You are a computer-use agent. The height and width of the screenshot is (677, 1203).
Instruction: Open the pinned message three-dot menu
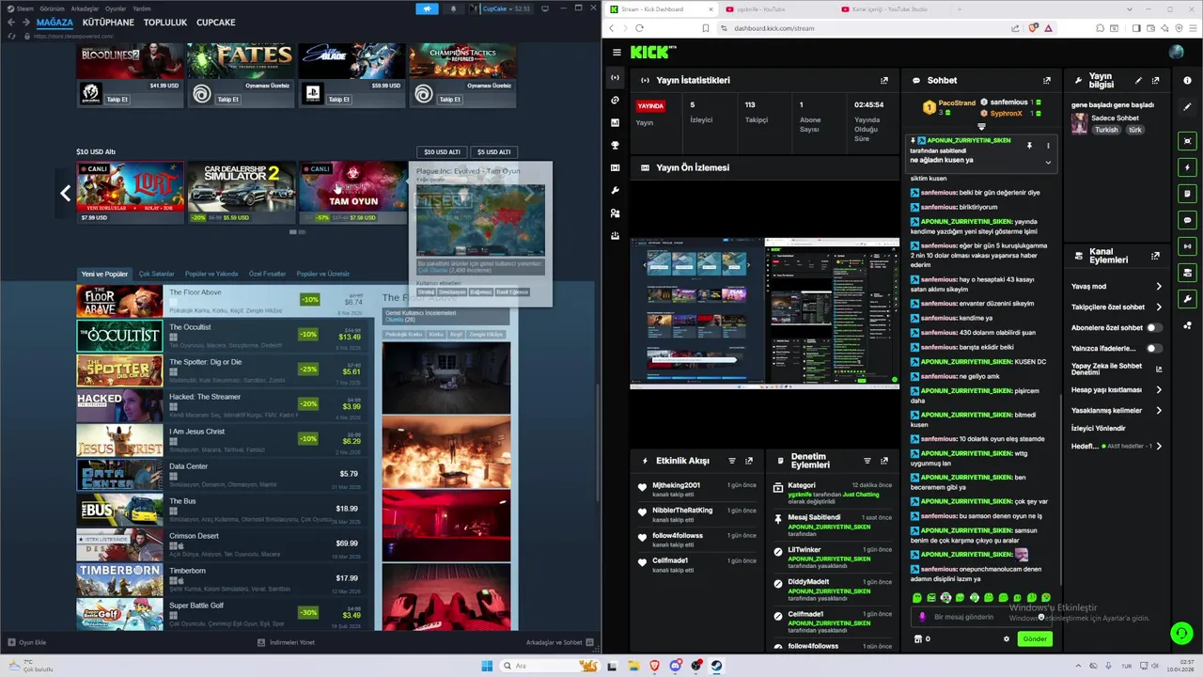(x=1048, y=146)
